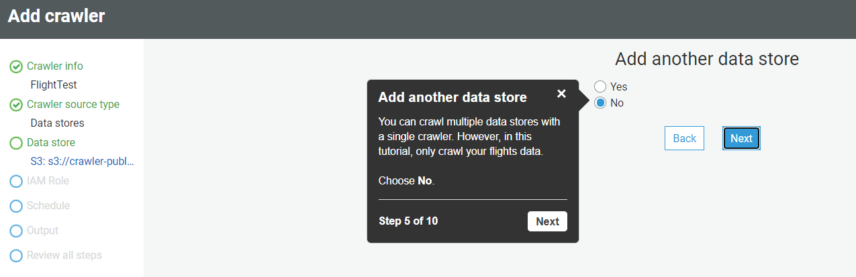
Task: Jump to the Review all steps item
Action: (x=64, y=256)
